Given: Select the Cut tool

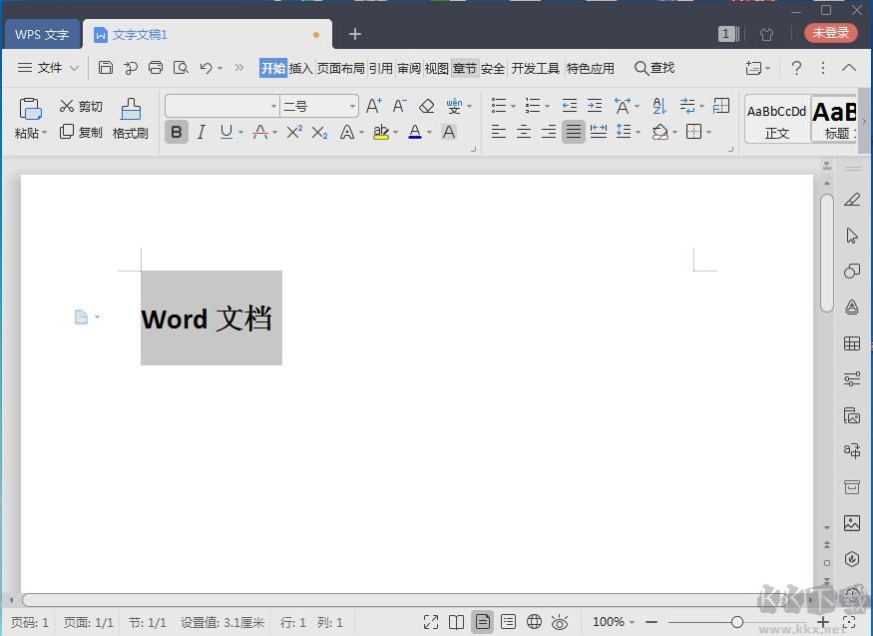Looking at the screenshot, I should (80, 106).
